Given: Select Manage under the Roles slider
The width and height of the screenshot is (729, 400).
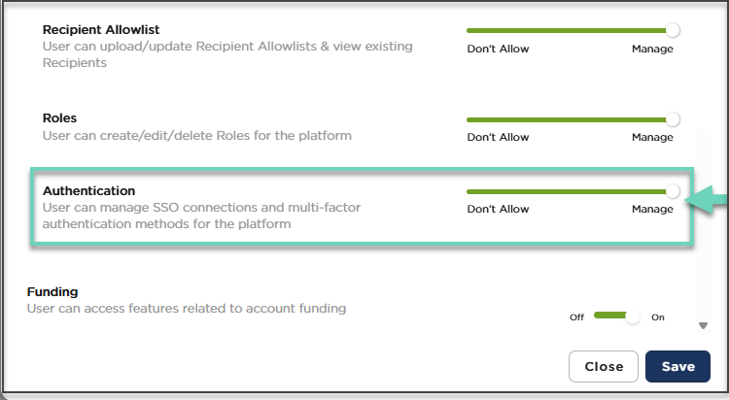Looking at the screenshot, I should click(651, 138).
